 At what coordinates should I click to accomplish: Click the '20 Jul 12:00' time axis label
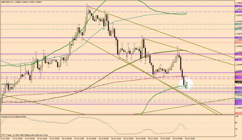tap(190, 138)
